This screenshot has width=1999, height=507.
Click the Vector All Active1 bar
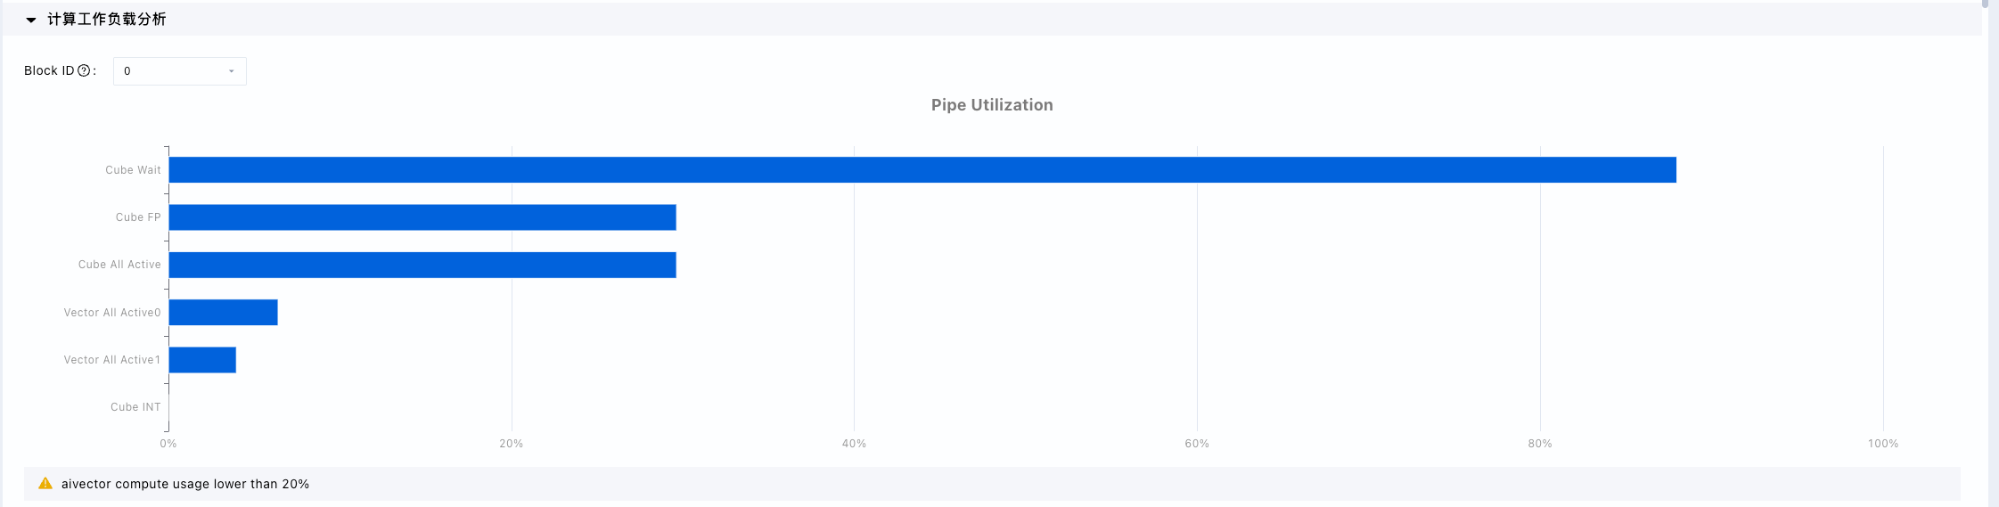point(202,360)
